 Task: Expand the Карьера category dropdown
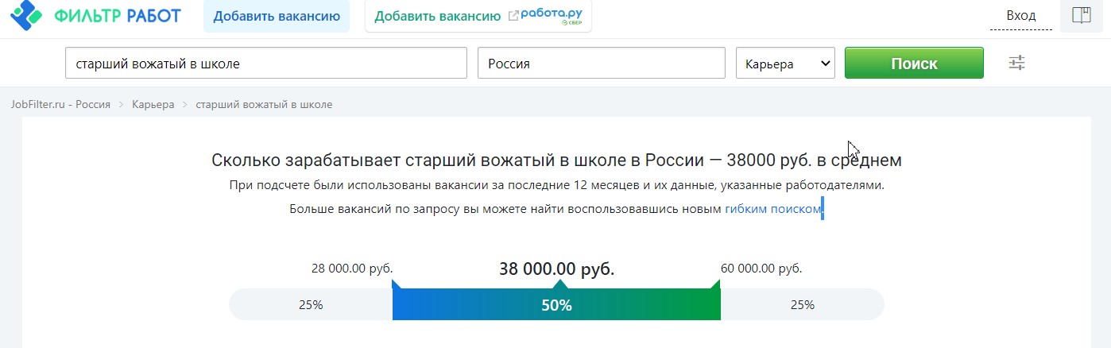click(x=786, y=64)
